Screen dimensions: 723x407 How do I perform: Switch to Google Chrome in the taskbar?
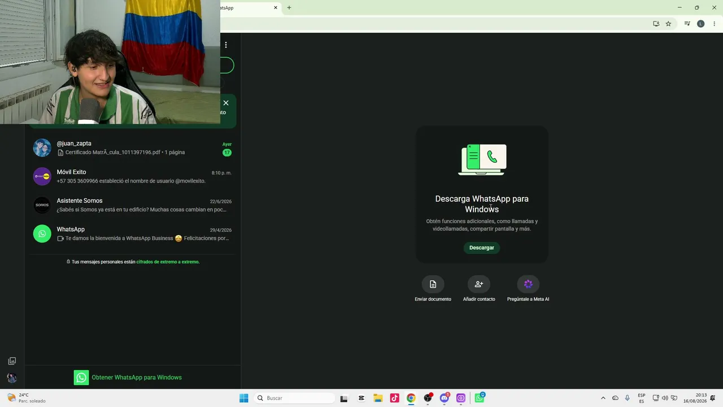click(x=411, y=398)
